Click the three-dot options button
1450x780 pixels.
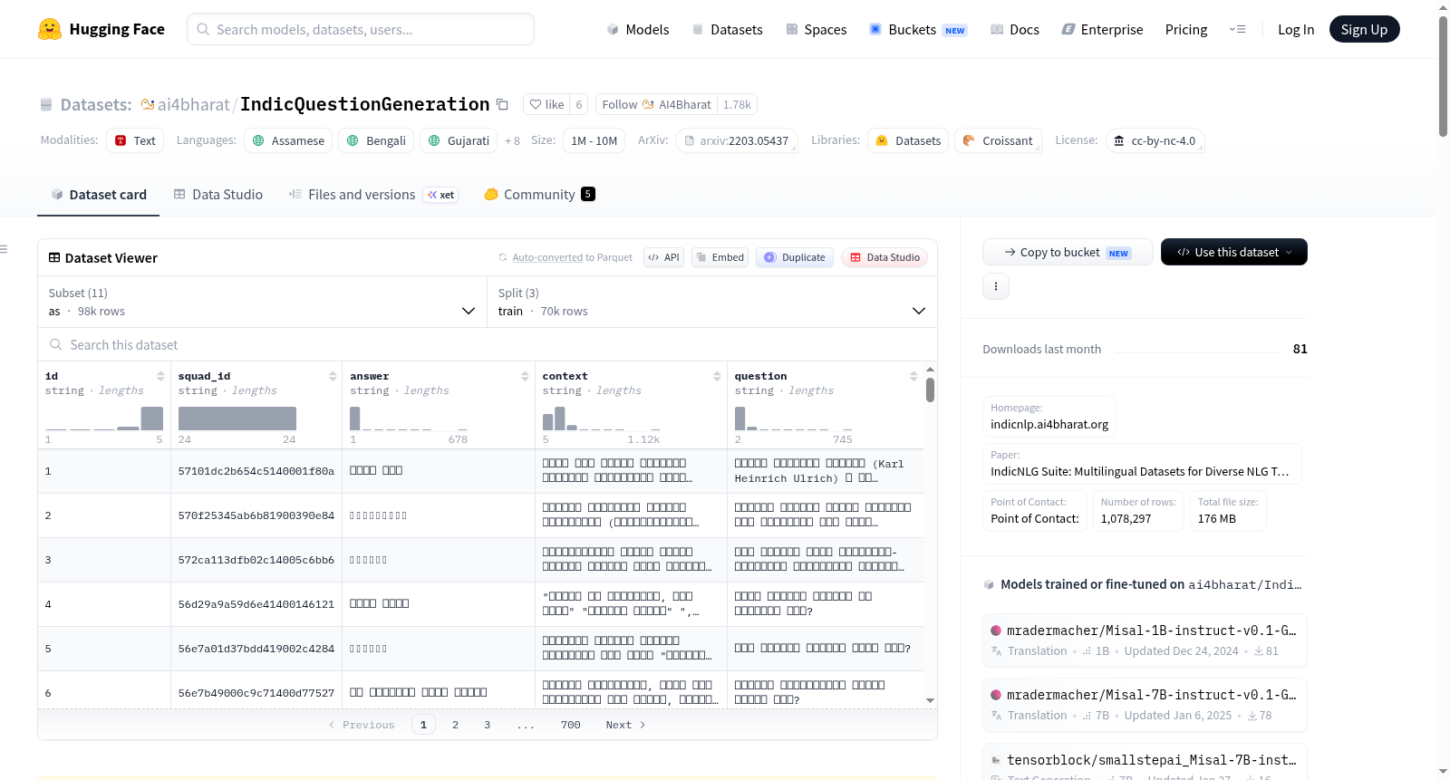click(x=996, y=286)
